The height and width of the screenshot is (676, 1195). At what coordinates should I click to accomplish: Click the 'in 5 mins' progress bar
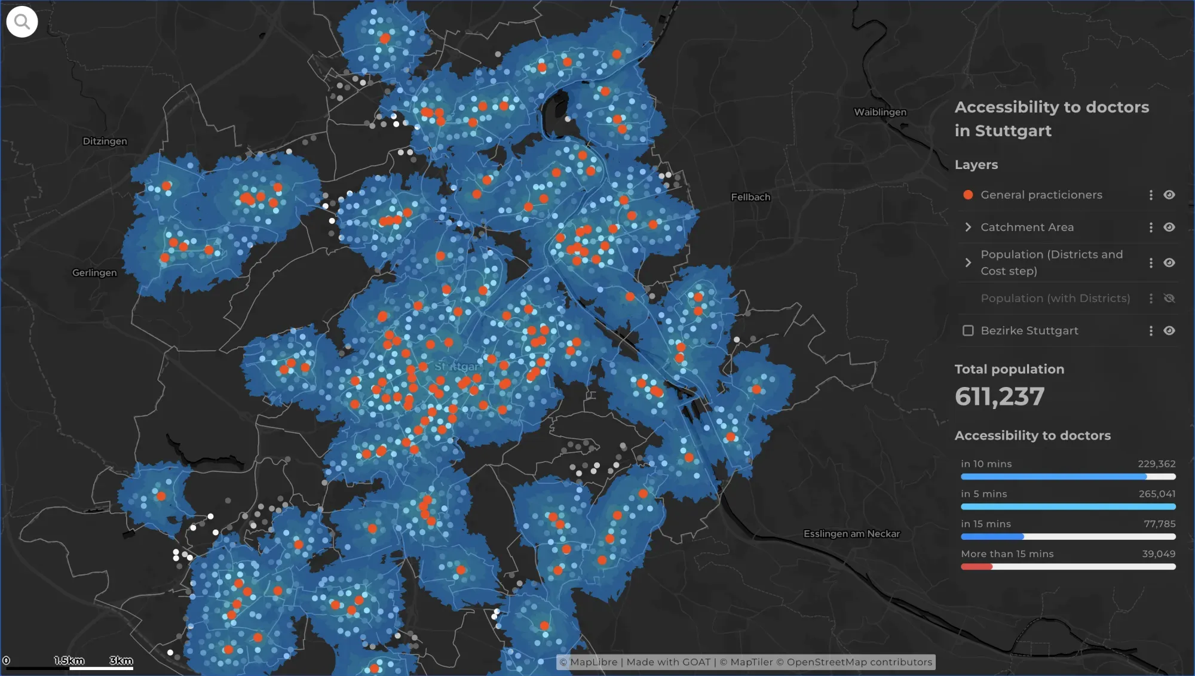[x=1068, y=506]
